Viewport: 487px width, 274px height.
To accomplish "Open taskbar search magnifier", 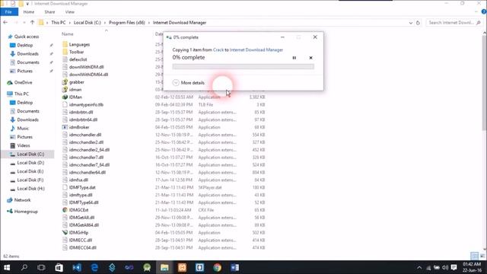I will click(24, 267).
